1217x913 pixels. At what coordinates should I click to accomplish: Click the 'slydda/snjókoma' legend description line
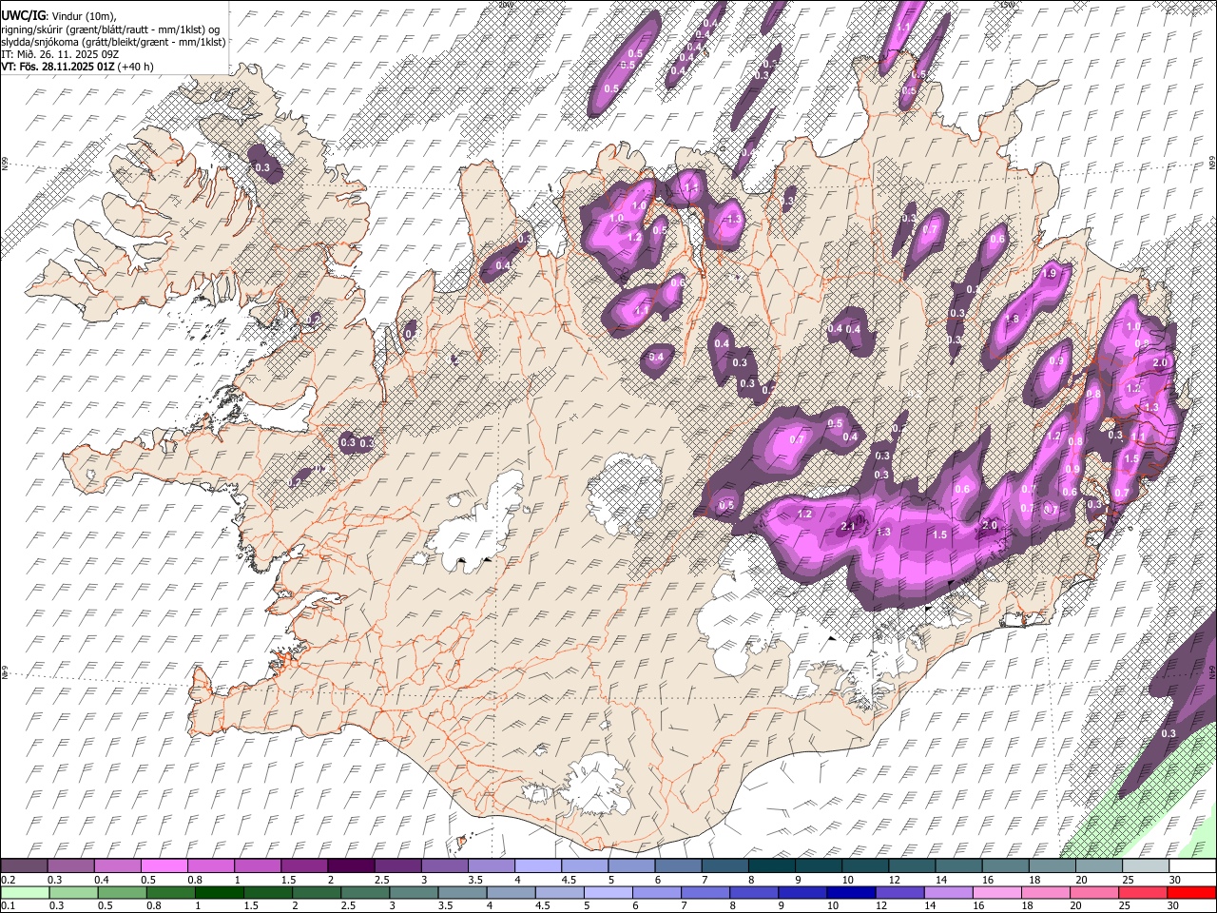click(114, 42)
